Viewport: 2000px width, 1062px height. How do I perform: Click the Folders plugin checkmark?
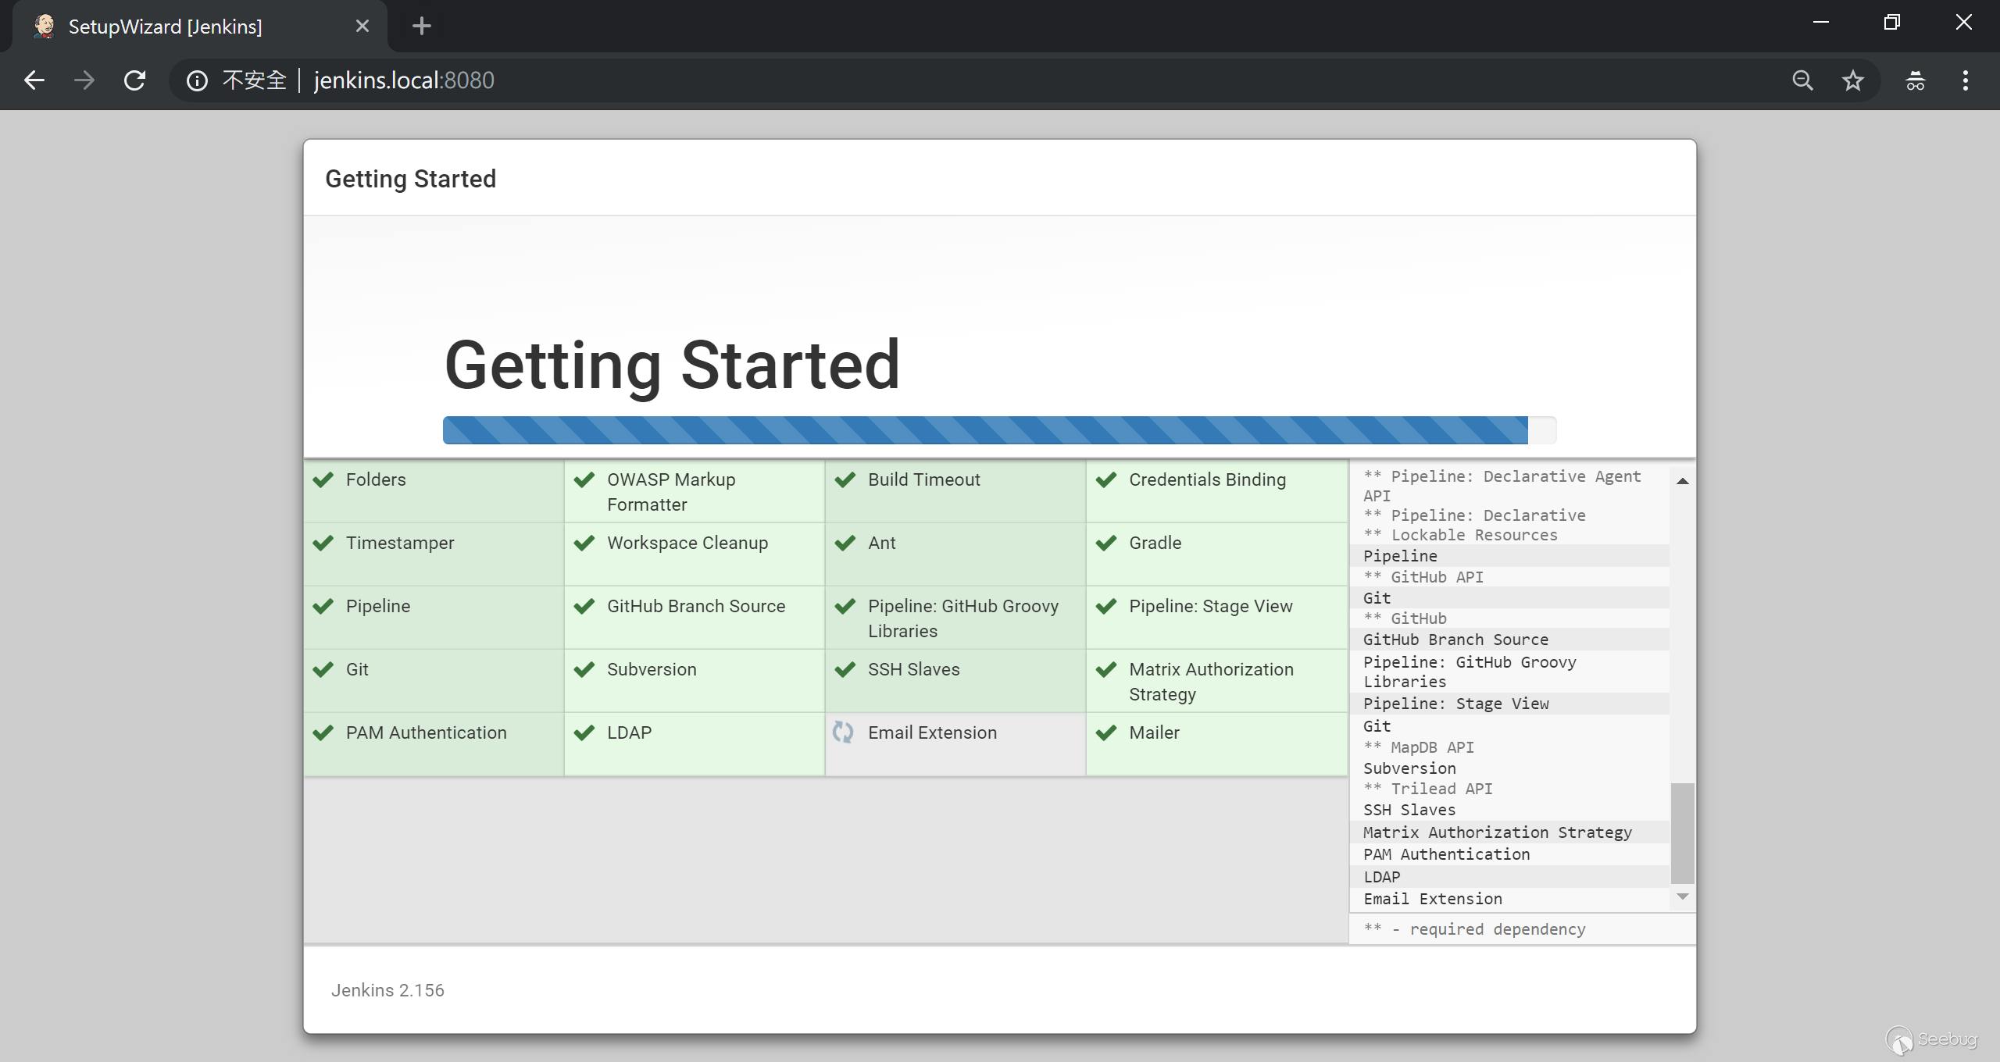(323, 479)
